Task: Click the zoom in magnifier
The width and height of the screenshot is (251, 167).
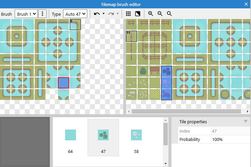Action: pyautogui.click(x=151, y=14)
